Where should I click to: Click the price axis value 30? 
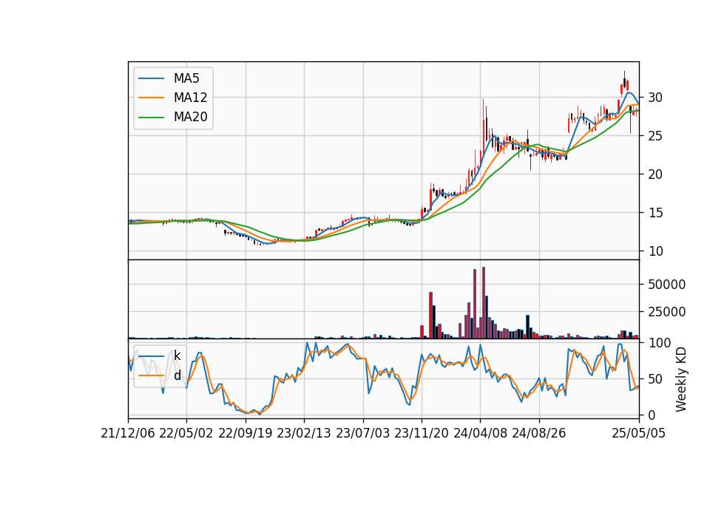pyautogui.click(x=655, y=98)
